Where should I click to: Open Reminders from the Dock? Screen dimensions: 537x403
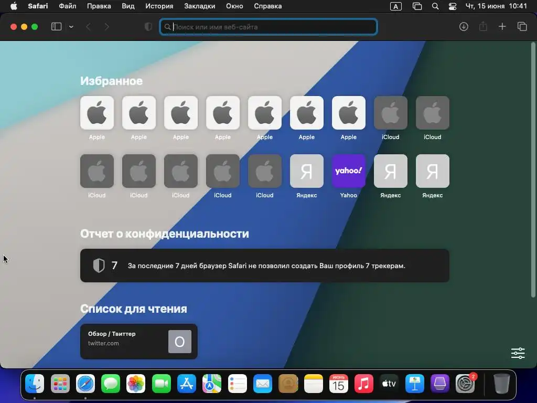[x=238, y=384]
